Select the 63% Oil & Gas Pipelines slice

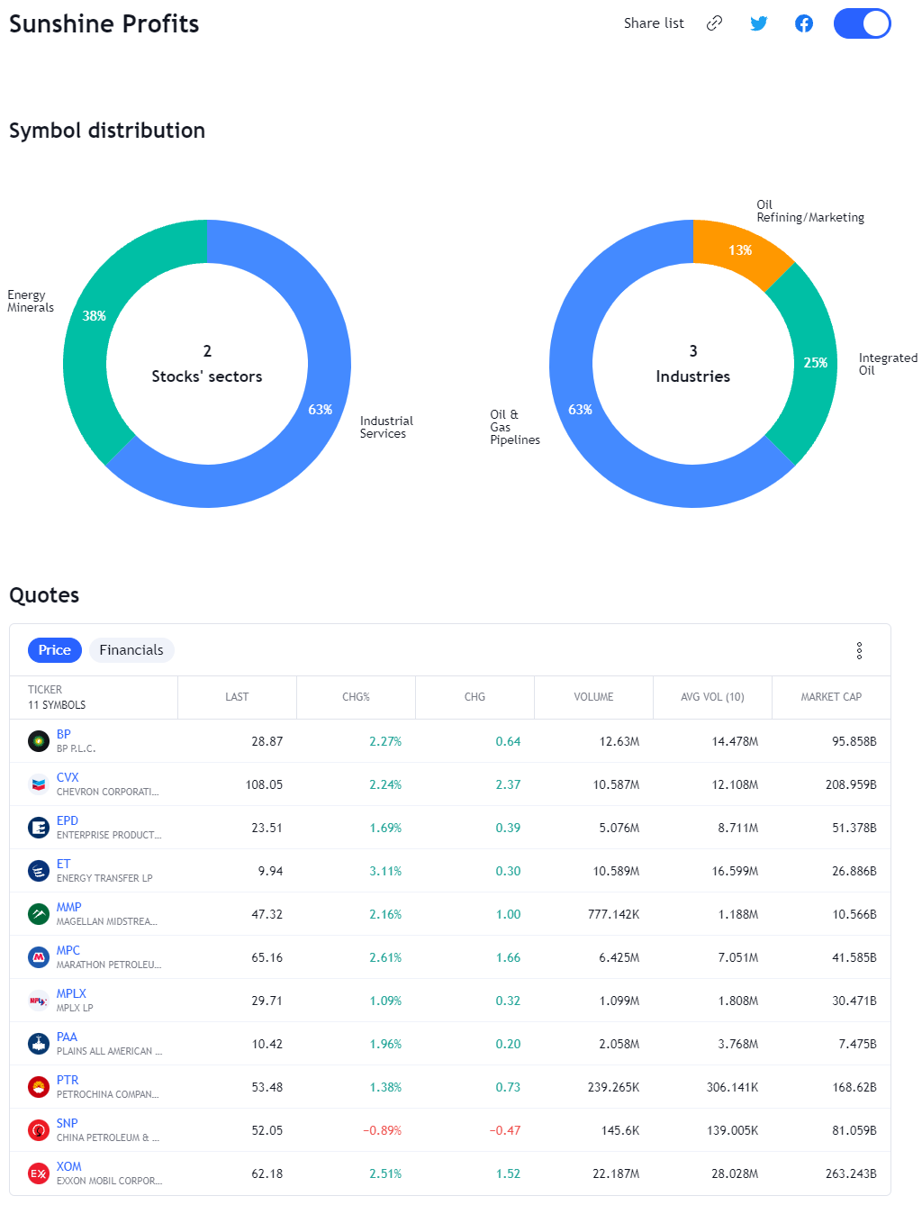pos(581,410)
